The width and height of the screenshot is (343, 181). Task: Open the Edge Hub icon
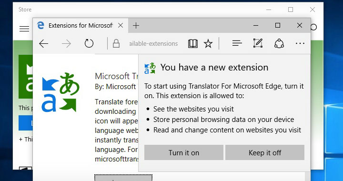237,43
